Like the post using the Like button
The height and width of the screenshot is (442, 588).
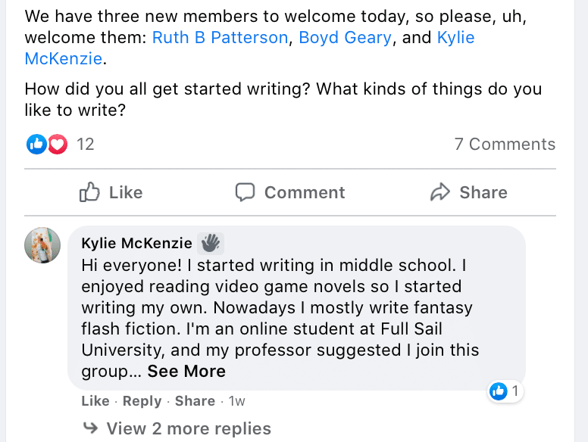[x=111, y=192]
